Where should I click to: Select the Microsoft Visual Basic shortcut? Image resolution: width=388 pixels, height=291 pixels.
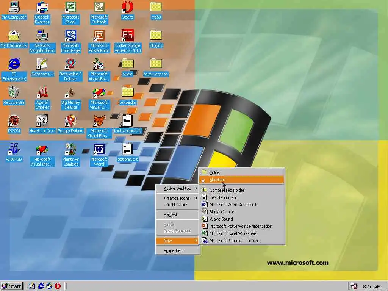pos(99,70)
